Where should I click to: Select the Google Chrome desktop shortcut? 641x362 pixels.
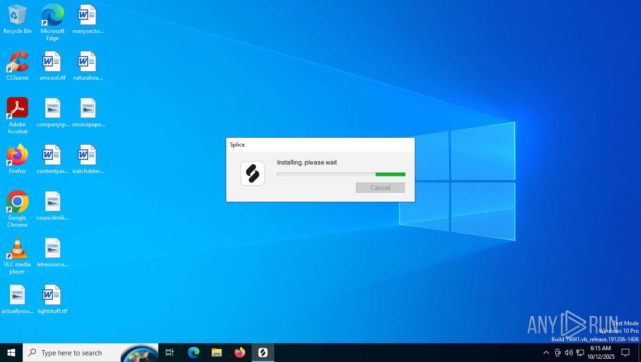[17, 209]
